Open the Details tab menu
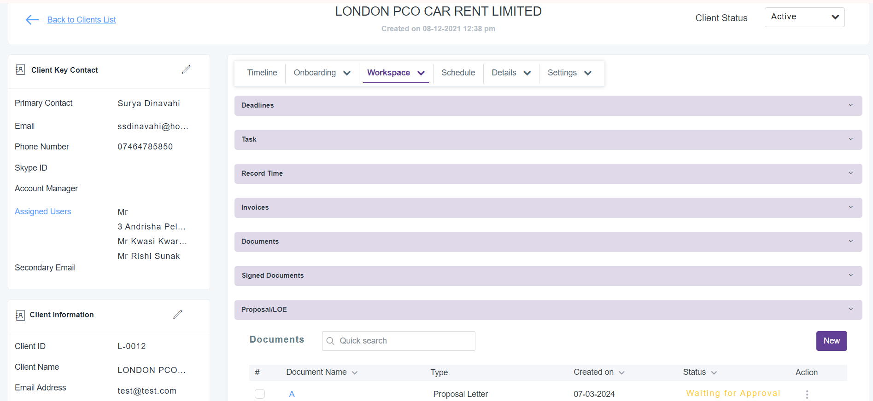The width and height of the screenshot is (873, 401). (x=511, y=73)
